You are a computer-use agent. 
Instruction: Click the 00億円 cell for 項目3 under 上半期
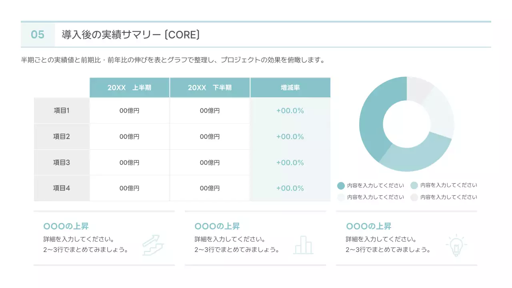click(130, 162)
